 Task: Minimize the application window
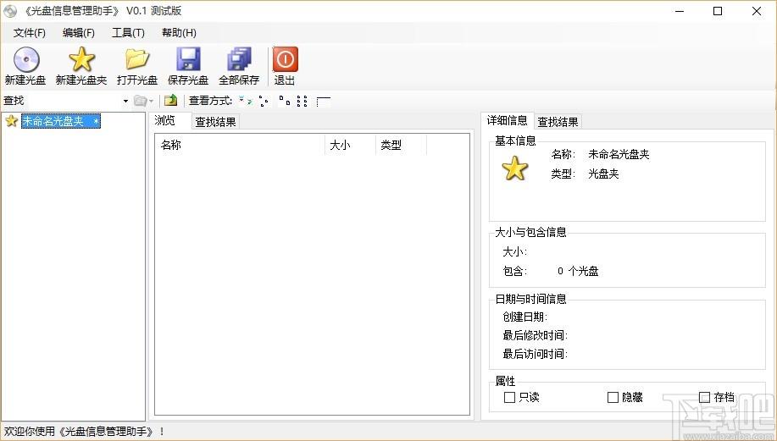(680, 11)
